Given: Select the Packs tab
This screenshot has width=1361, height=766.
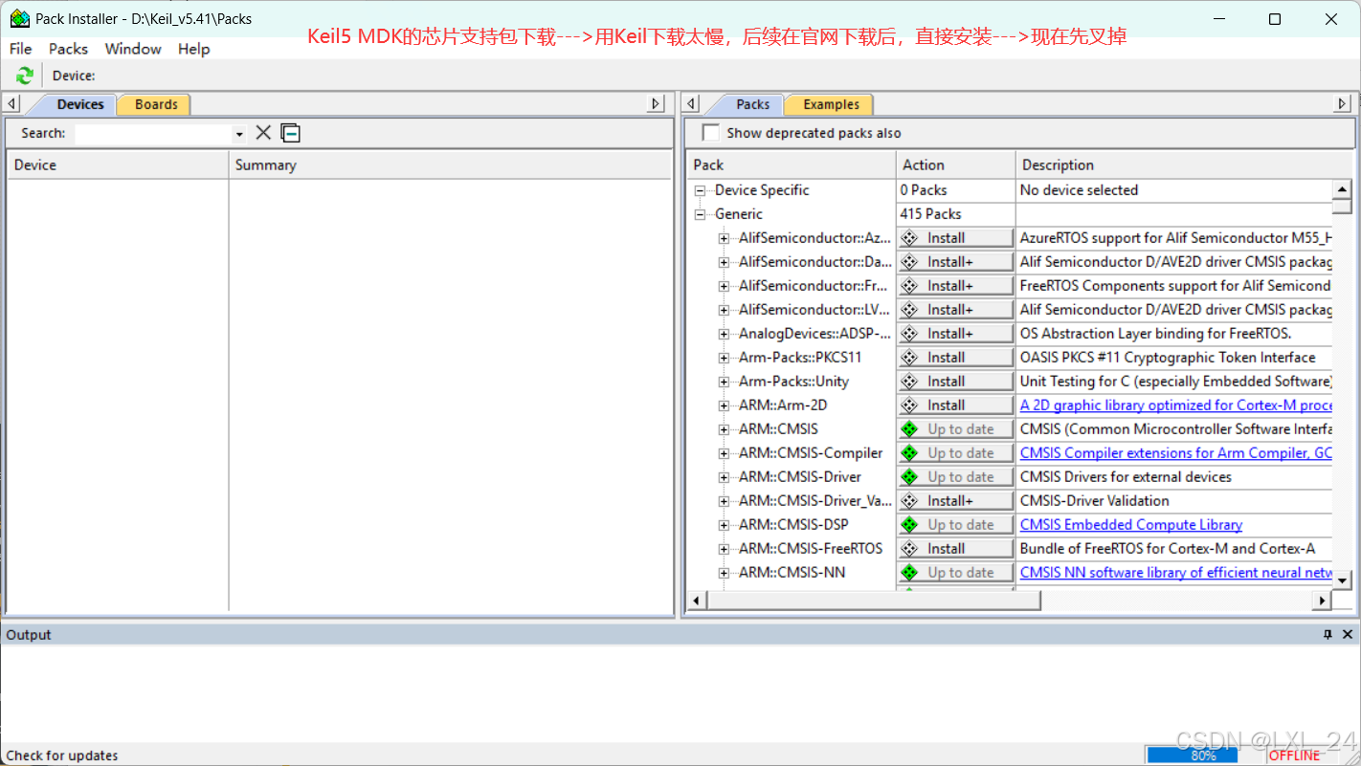Looking at the screenshot, I should tap(753, 104).
